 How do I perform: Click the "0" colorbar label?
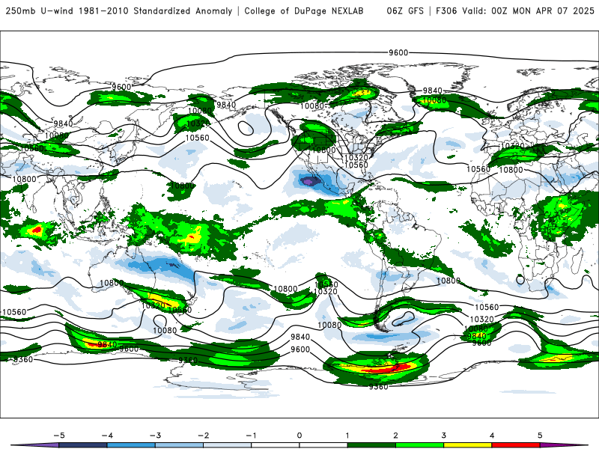[x=299, y=436]
